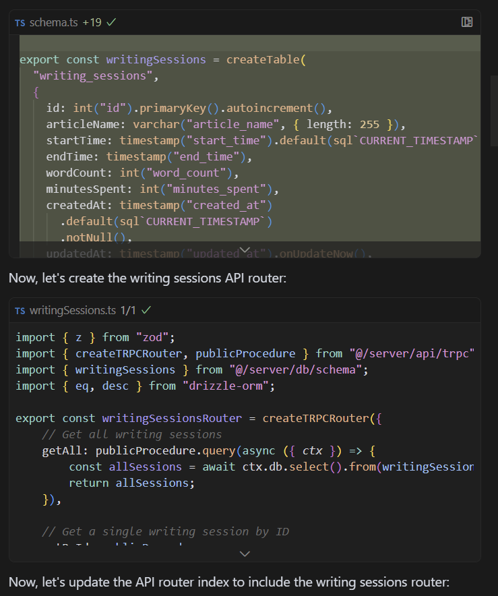The image size is (498, 596).
Task: Open the writingSessions.ts file link
Action: click(73, 311)
